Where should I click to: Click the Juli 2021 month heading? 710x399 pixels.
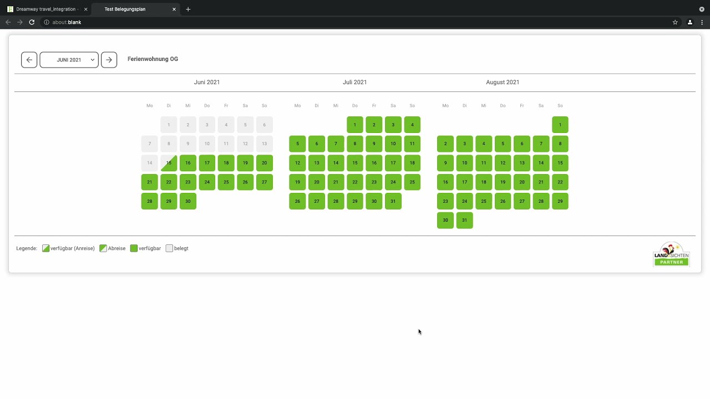click(355, 82)
